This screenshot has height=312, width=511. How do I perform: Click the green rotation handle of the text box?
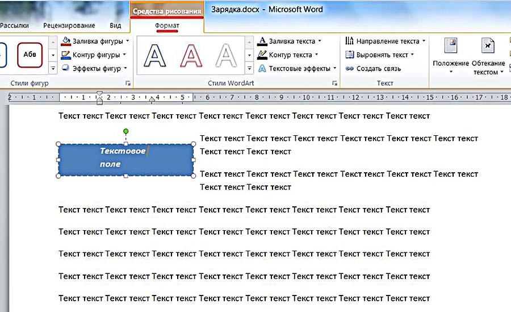tap(126, 131)
